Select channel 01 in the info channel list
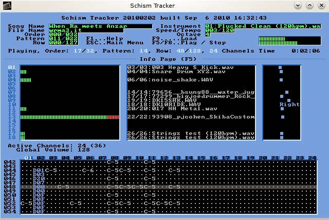329x220 pixels. pos(12,67)
